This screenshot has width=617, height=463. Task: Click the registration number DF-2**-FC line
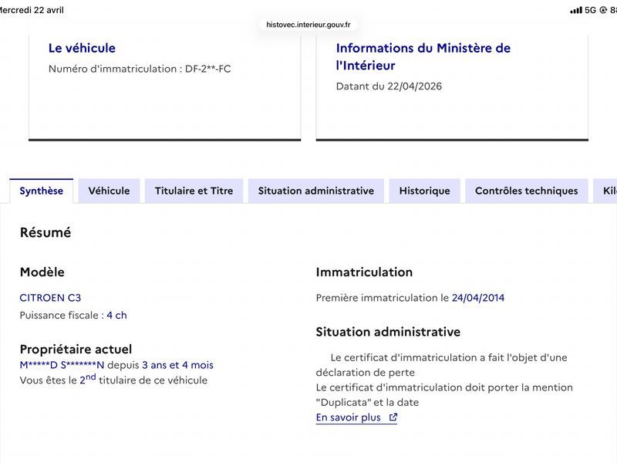point(140,69)
